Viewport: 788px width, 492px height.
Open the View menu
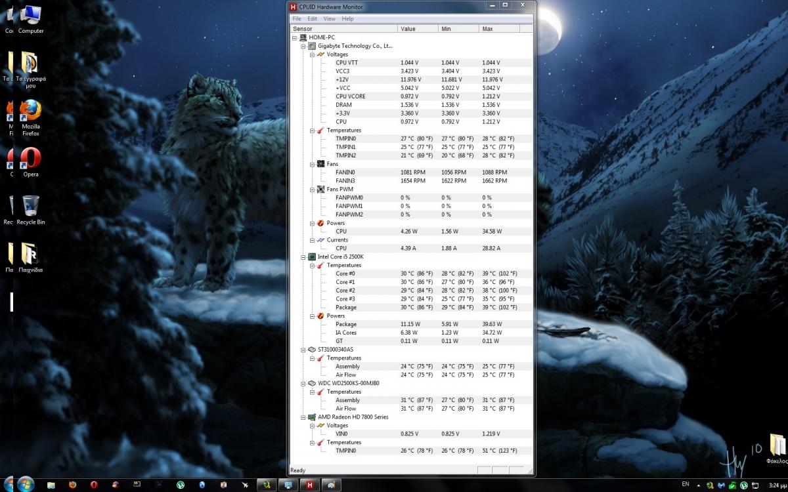pyautogui.click(x=330, y=19)
